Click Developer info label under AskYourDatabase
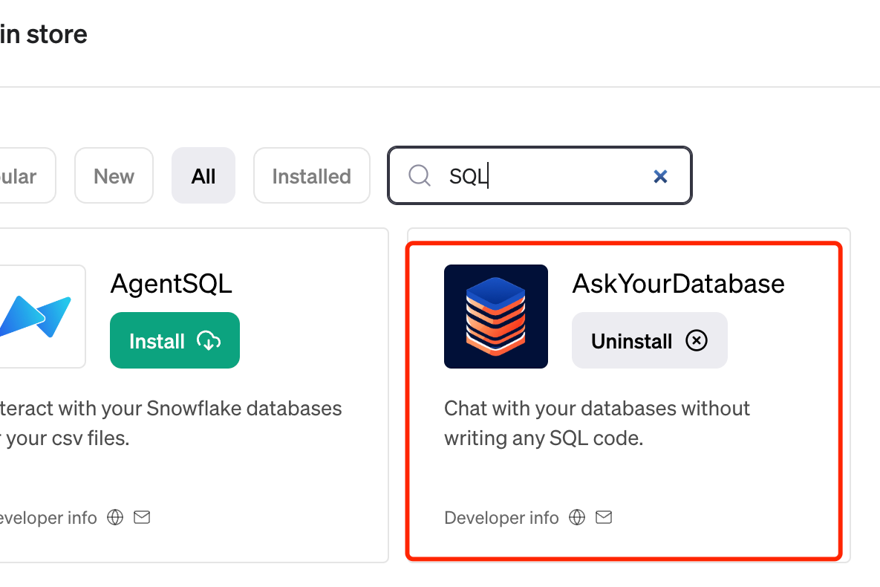880x587 pixels. click(x=501, y=518)
